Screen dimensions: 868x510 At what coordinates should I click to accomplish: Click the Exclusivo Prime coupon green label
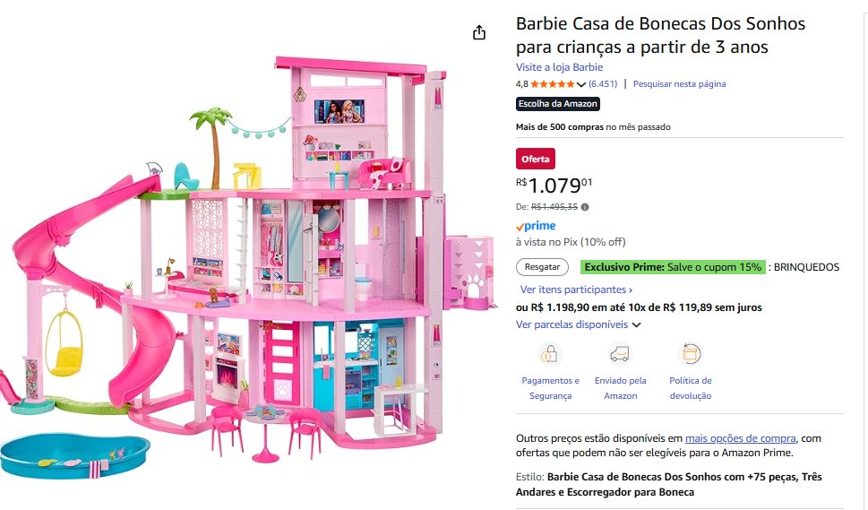click(673, 267)
